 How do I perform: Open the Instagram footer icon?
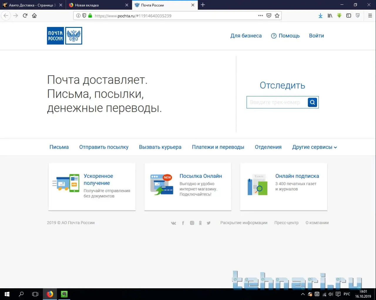(x=192, y=223)
